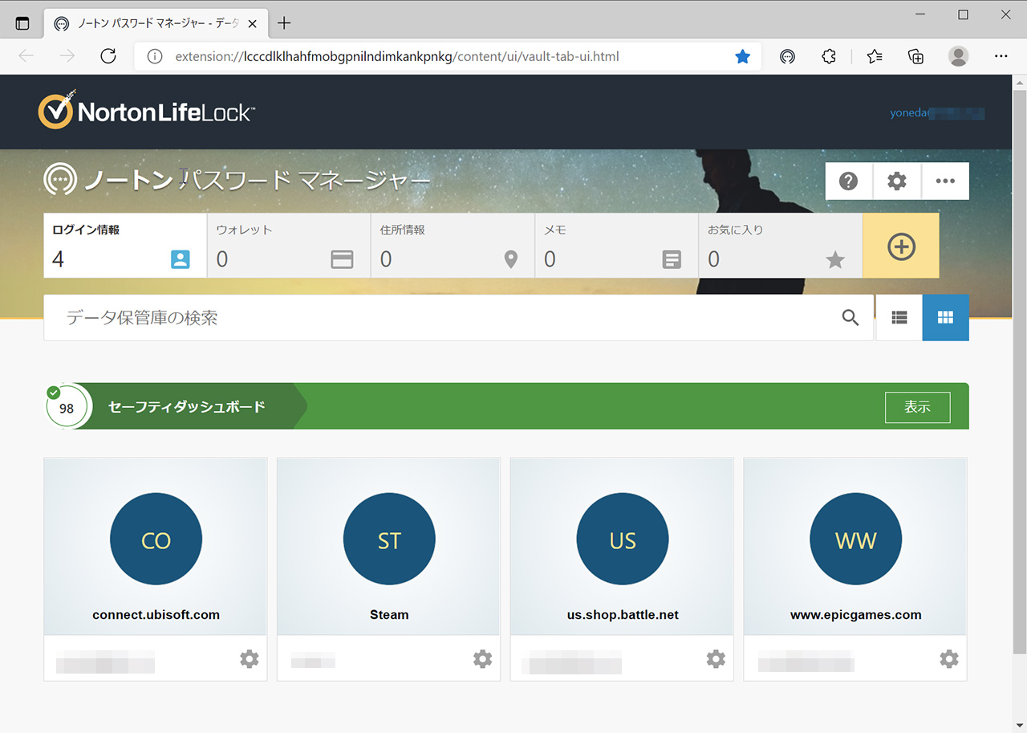Image resolution: width=1027 pixels, height=733 pixels.
Task: Focus the データ保管庫の検索 search field
Action: pyautogui.click(x=458, y=318)
